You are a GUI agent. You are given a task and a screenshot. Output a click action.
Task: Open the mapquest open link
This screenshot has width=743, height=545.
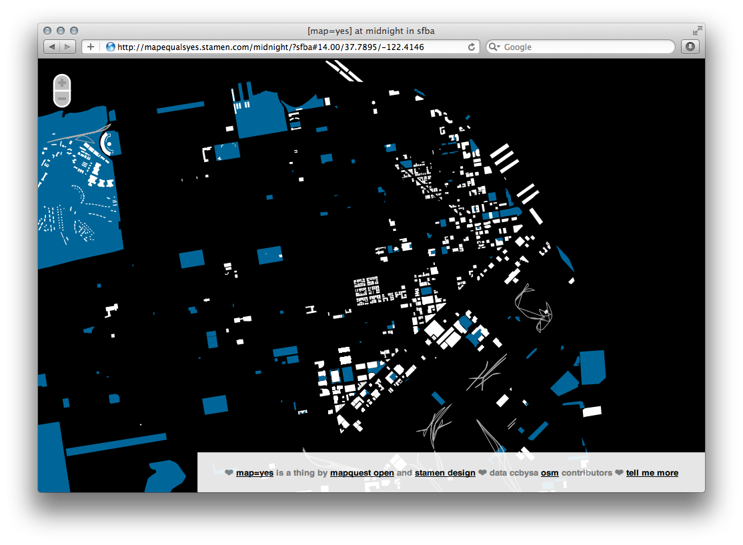point(362,472)
